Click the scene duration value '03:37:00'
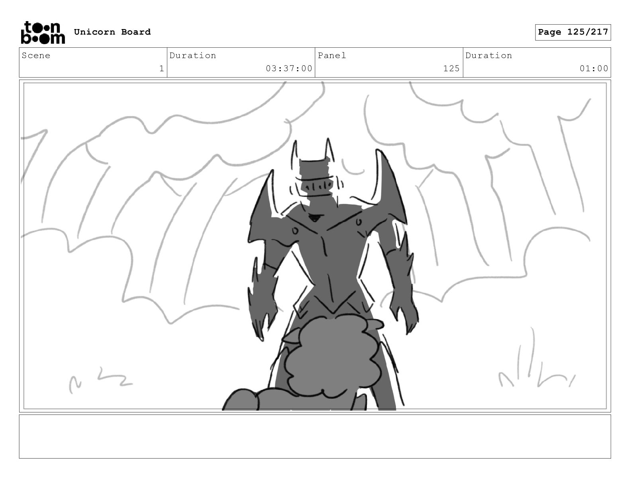 click(x=289, y=68)
